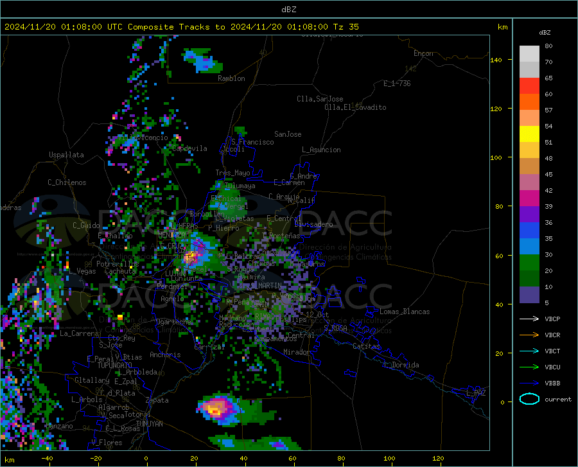Click the La_Carrera map label

(x=79, y=333)
